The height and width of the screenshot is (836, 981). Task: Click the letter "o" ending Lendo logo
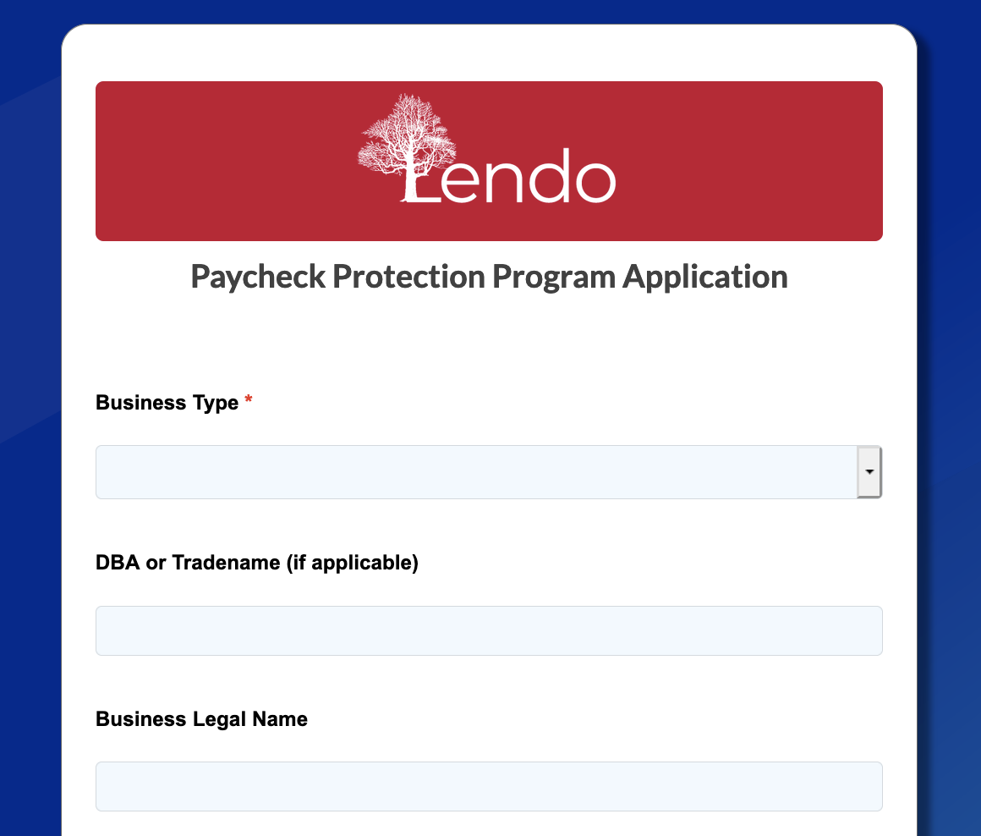(x=595, y=181)
